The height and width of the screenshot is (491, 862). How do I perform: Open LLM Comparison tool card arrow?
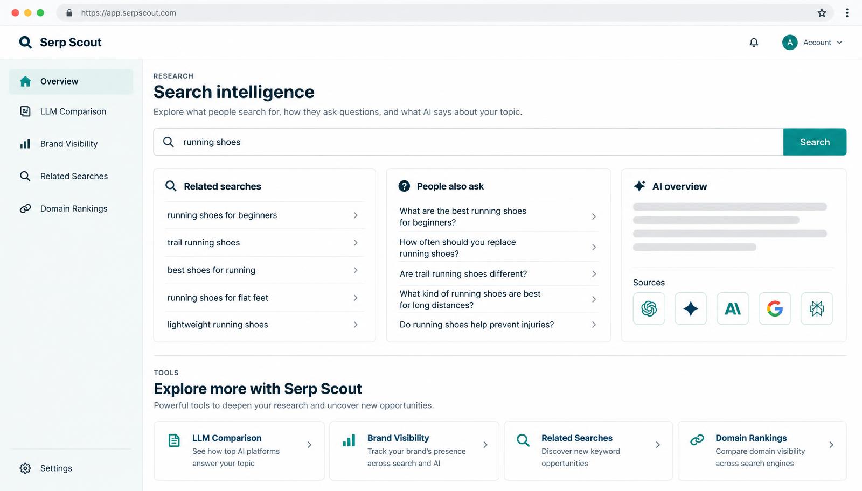(x=309, y=445)
